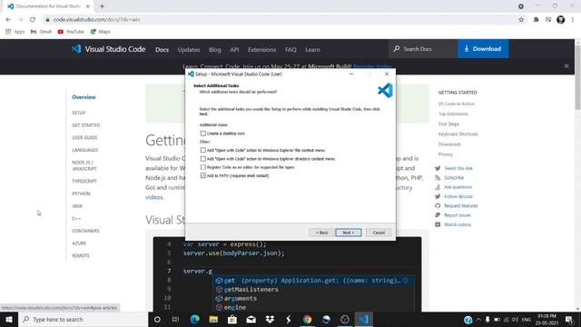581x327 pixels.
Task: Click the taskbar search box
Action: 83,319
